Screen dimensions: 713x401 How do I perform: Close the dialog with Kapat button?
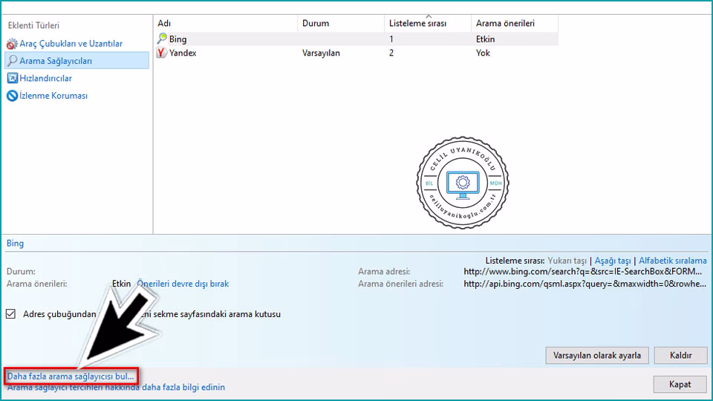point(680,384)
